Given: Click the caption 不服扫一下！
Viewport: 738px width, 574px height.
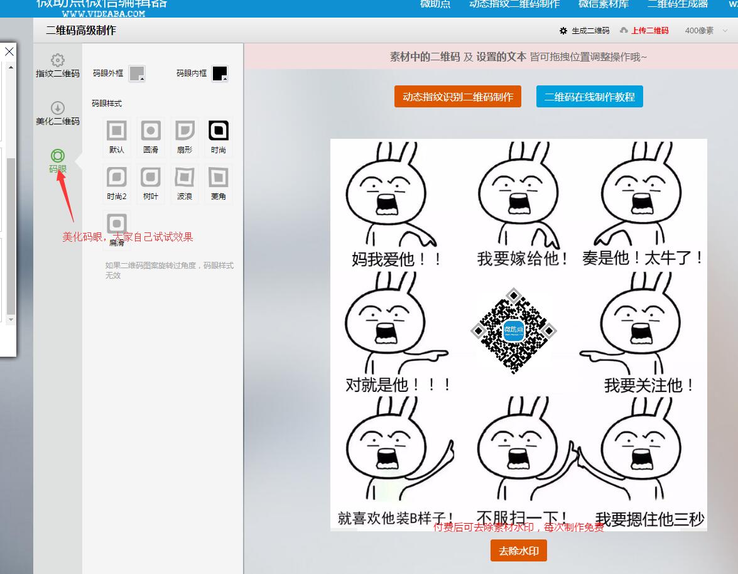Looking at the screenshot, I should (523, 518).
